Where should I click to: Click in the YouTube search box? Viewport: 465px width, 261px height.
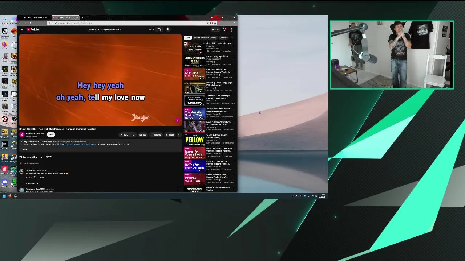pos(118,29)
